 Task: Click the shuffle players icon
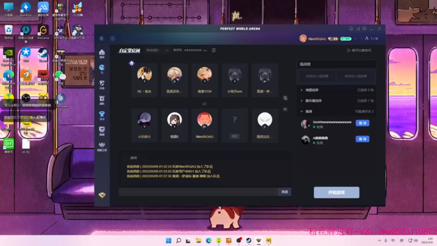tap(285, 109)
